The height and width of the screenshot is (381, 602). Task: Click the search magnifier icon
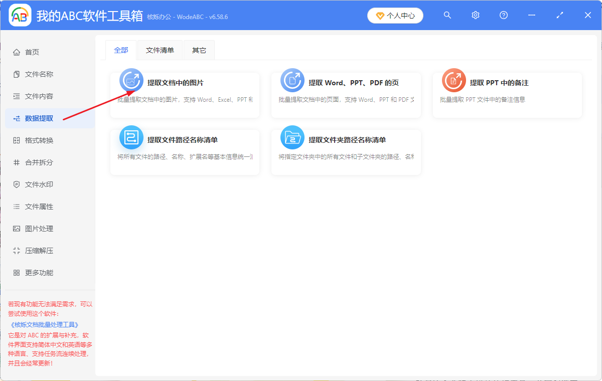tap(447, 15)
